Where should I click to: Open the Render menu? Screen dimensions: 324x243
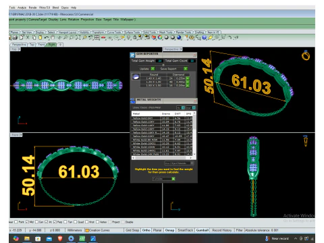click(33, 7)
